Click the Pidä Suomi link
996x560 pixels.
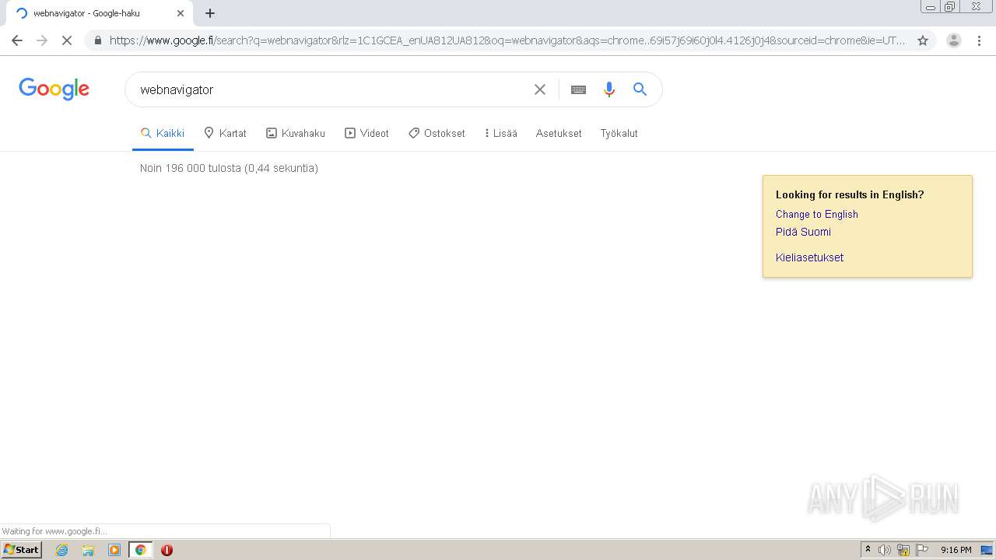803,232
